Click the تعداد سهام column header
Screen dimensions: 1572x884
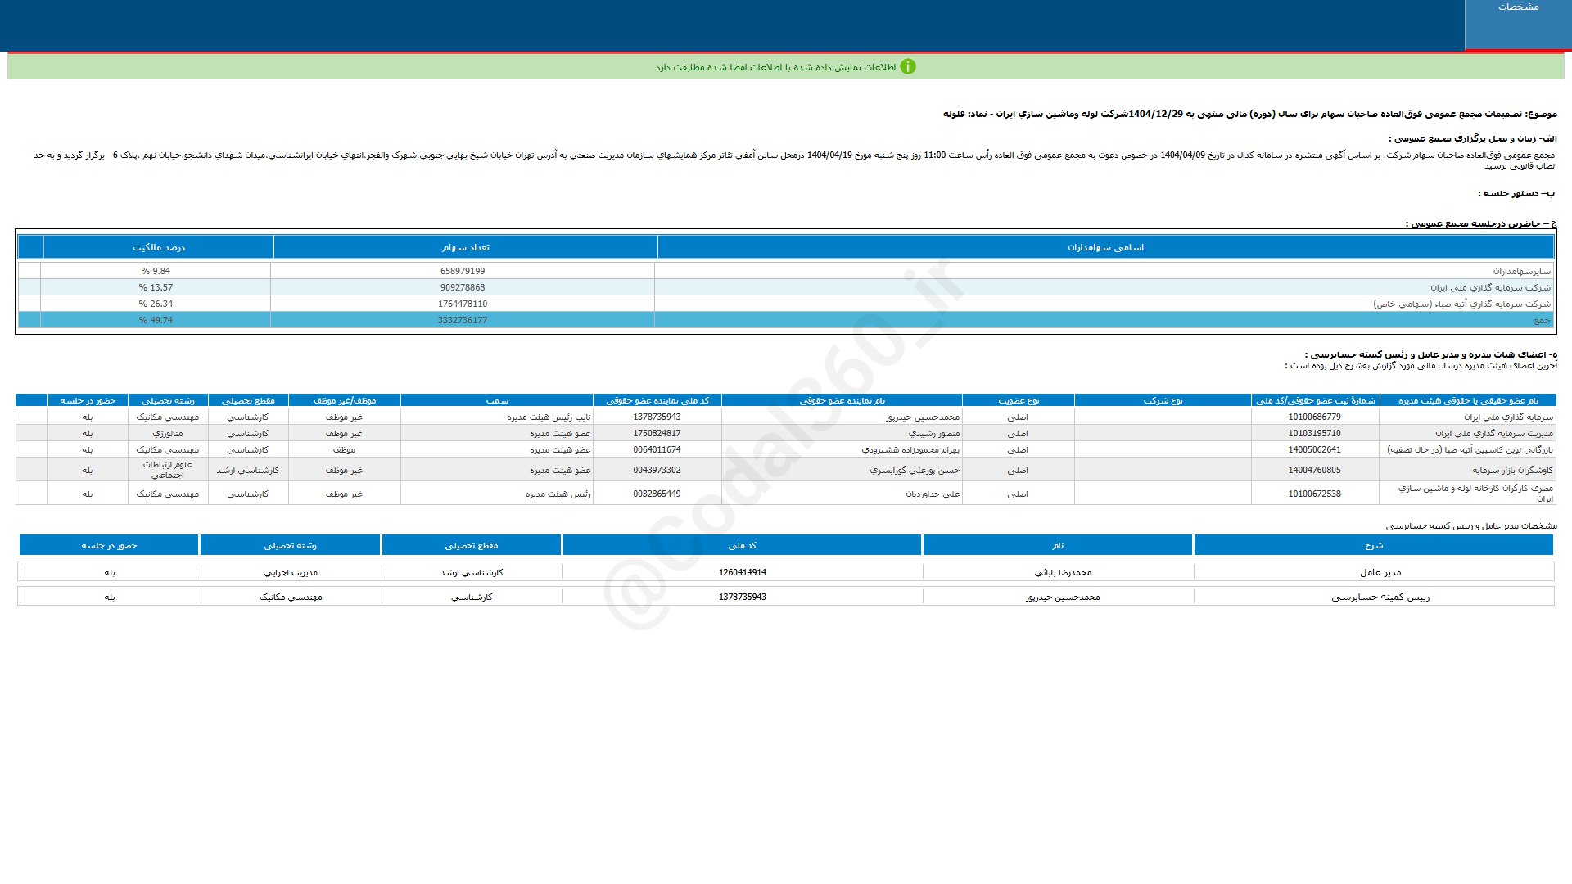(x=466, y=247)
